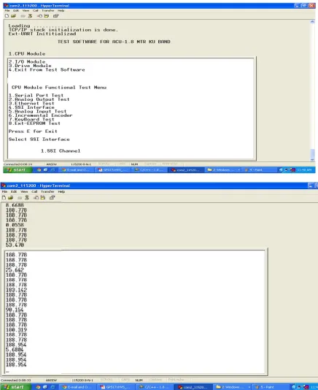Viewport: 318px width, 390px height.
Task: Click Disconnect icon in lower HyperTerminal toolbar
Action: [x=27, y=198]
